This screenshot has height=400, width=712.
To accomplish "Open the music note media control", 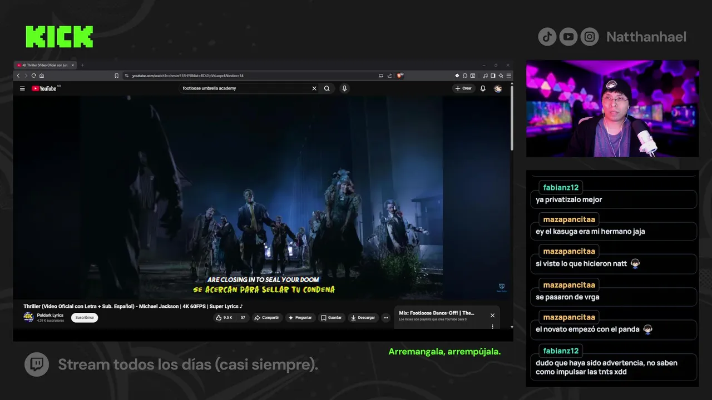I will 486,76.
